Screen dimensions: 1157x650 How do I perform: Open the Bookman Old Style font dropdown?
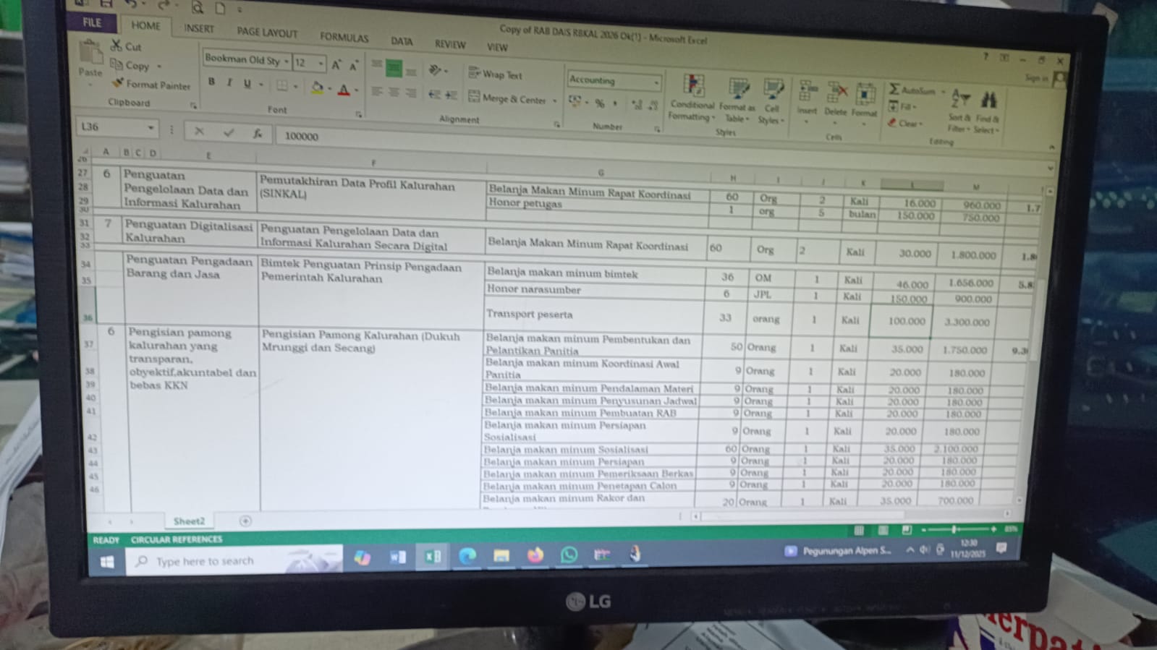(x=287, y=61)
